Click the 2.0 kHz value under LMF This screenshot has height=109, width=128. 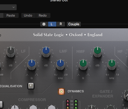66,75
